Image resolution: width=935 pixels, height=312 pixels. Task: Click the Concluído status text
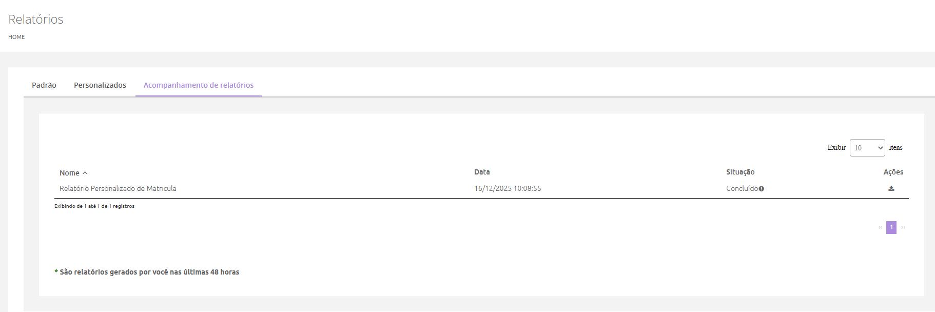742,188
